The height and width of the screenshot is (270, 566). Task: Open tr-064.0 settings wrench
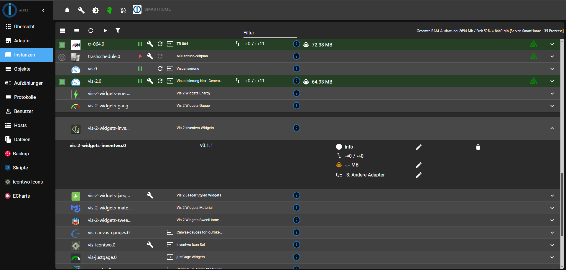click(x=150, y=44)
